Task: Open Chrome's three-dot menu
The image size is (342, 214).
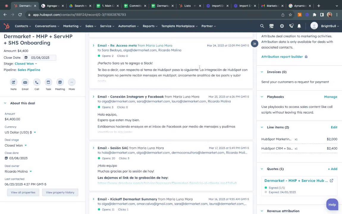Action: tap(337, 15)
